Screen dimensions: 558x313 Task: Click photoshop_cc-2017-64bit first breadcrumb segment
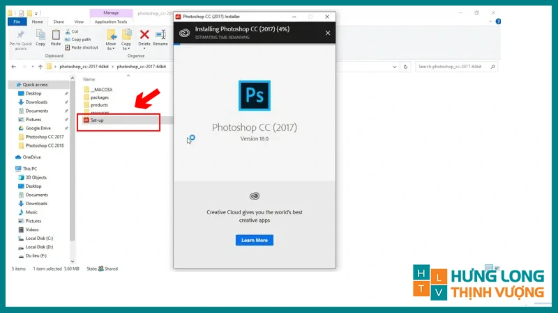[x=84, y=67]
